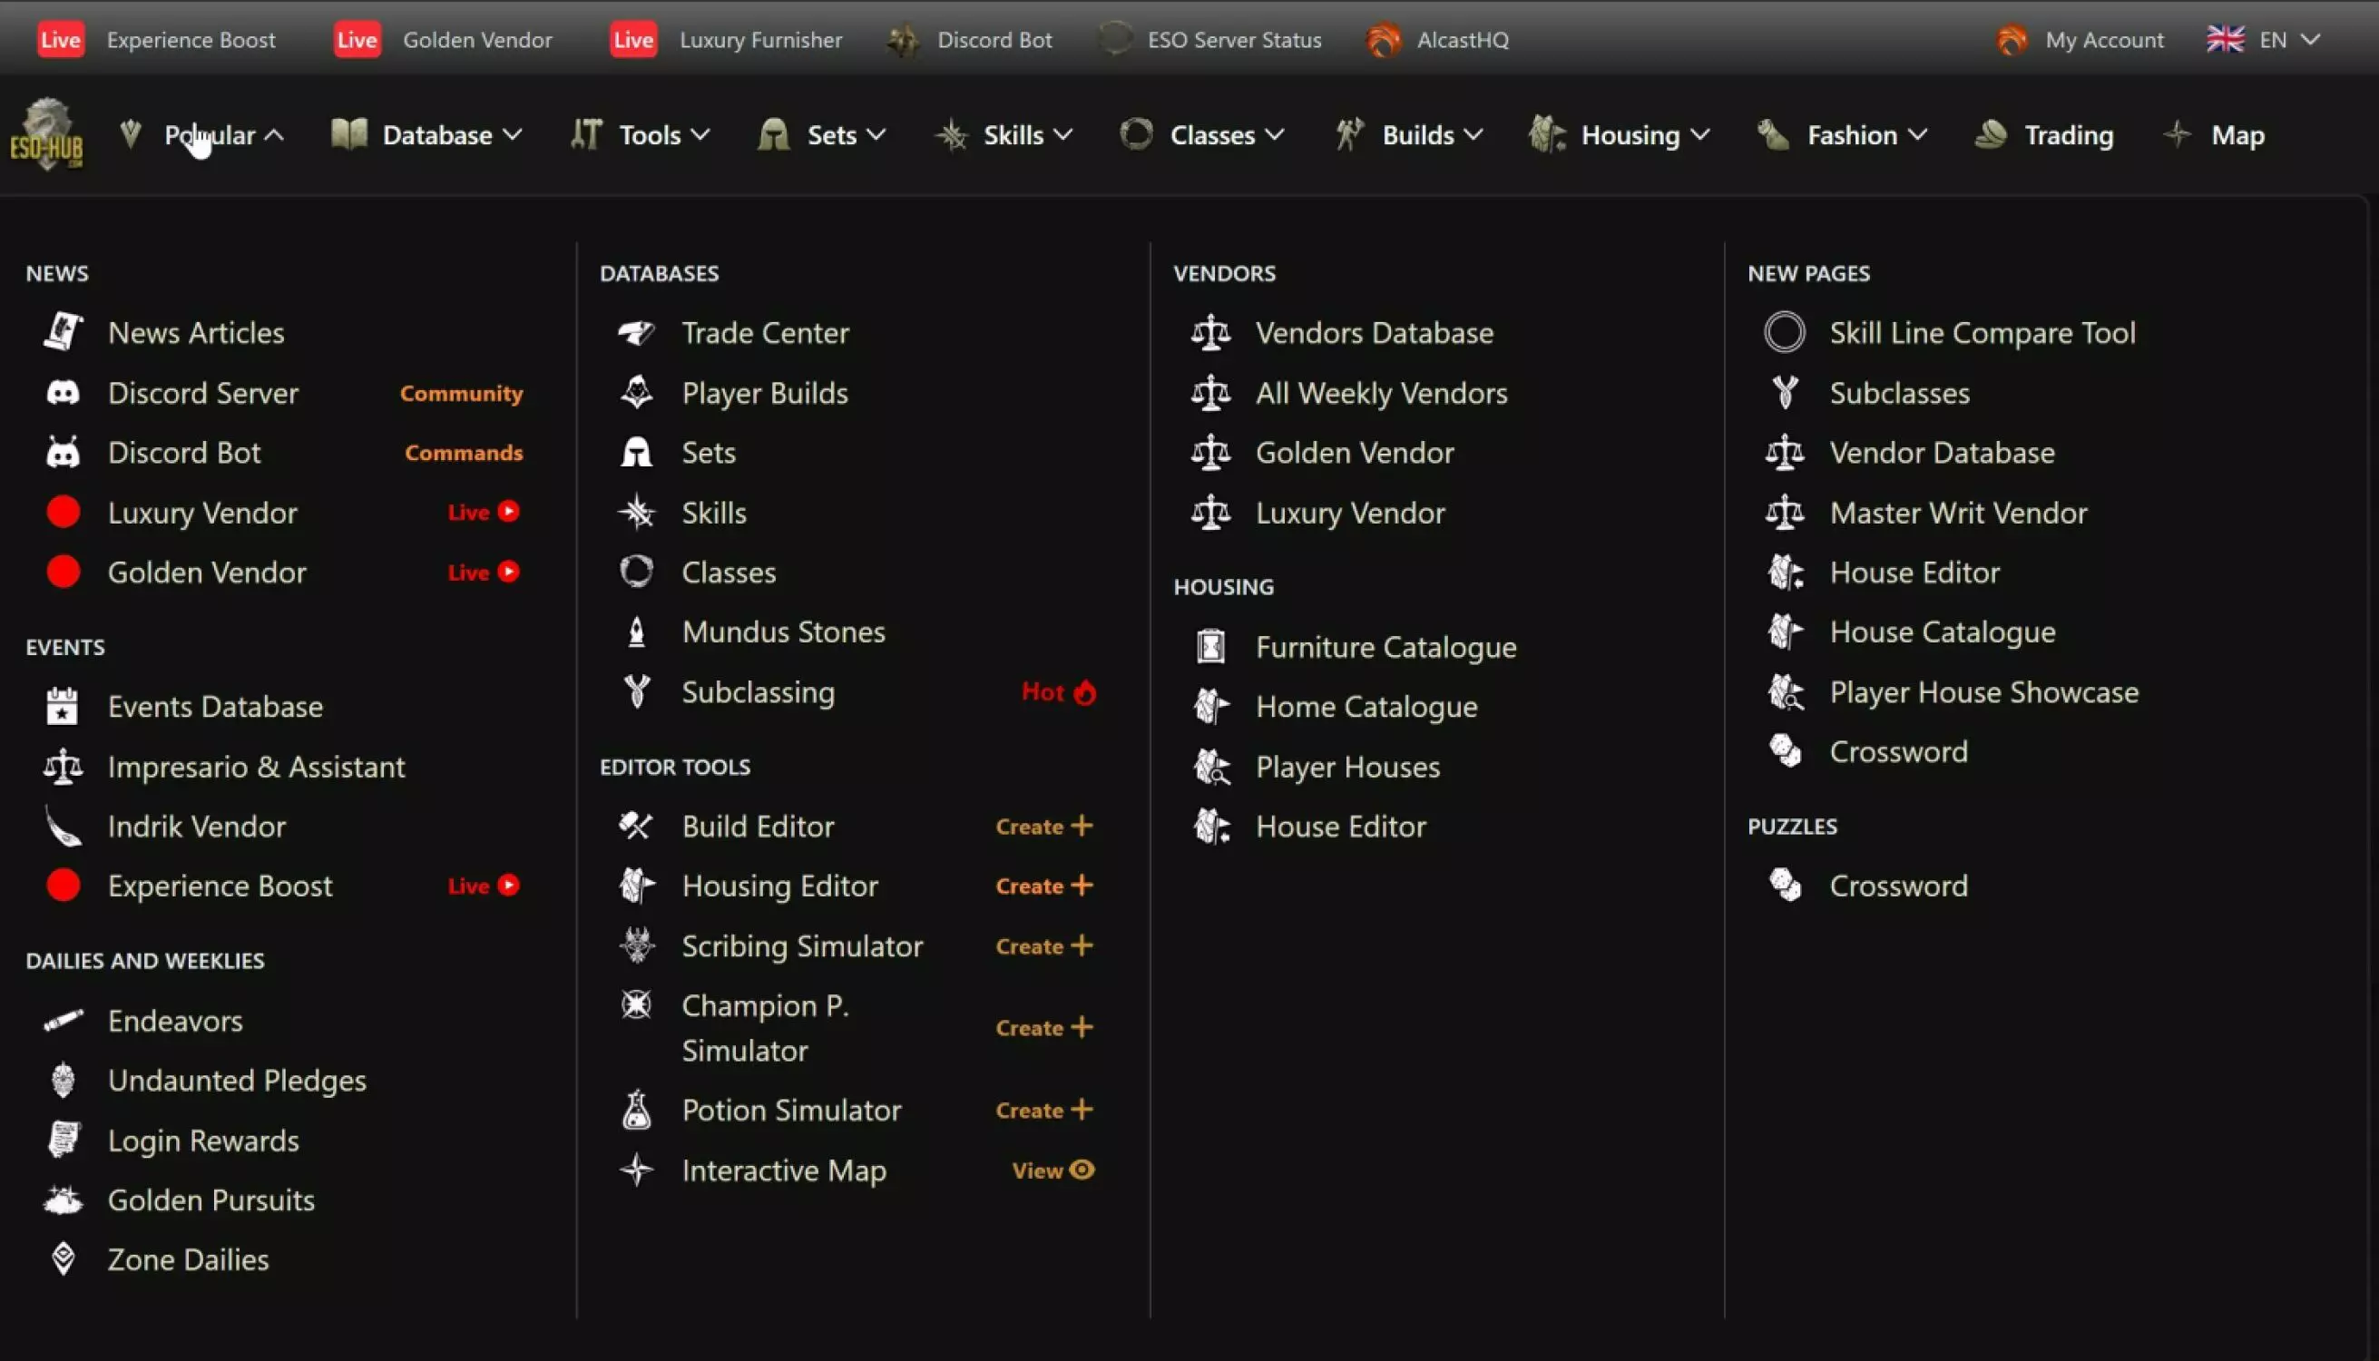This screenshot has height=1361, width=2379.
Task: Click the ESO-Hub logo icon
Action: click(x=47, y=133)
